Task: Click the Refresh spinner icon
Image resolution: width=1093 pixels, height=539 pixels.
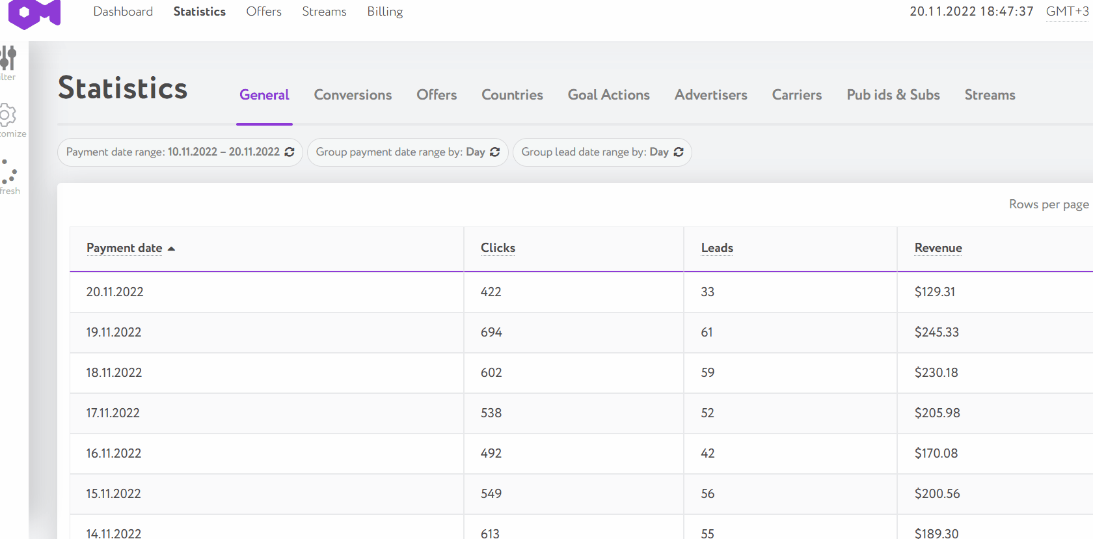Action: pos(8,173)
